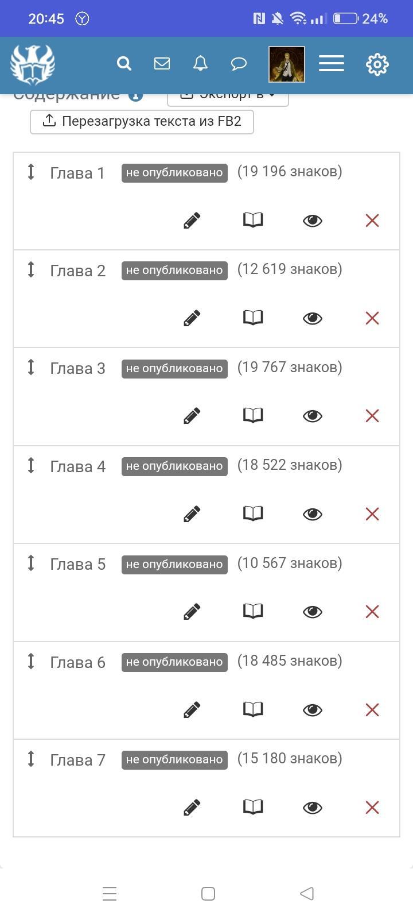Toggle visibility eye for Глава 4
The width and height of the screenshot is (413, 919).
pos(312,514)
